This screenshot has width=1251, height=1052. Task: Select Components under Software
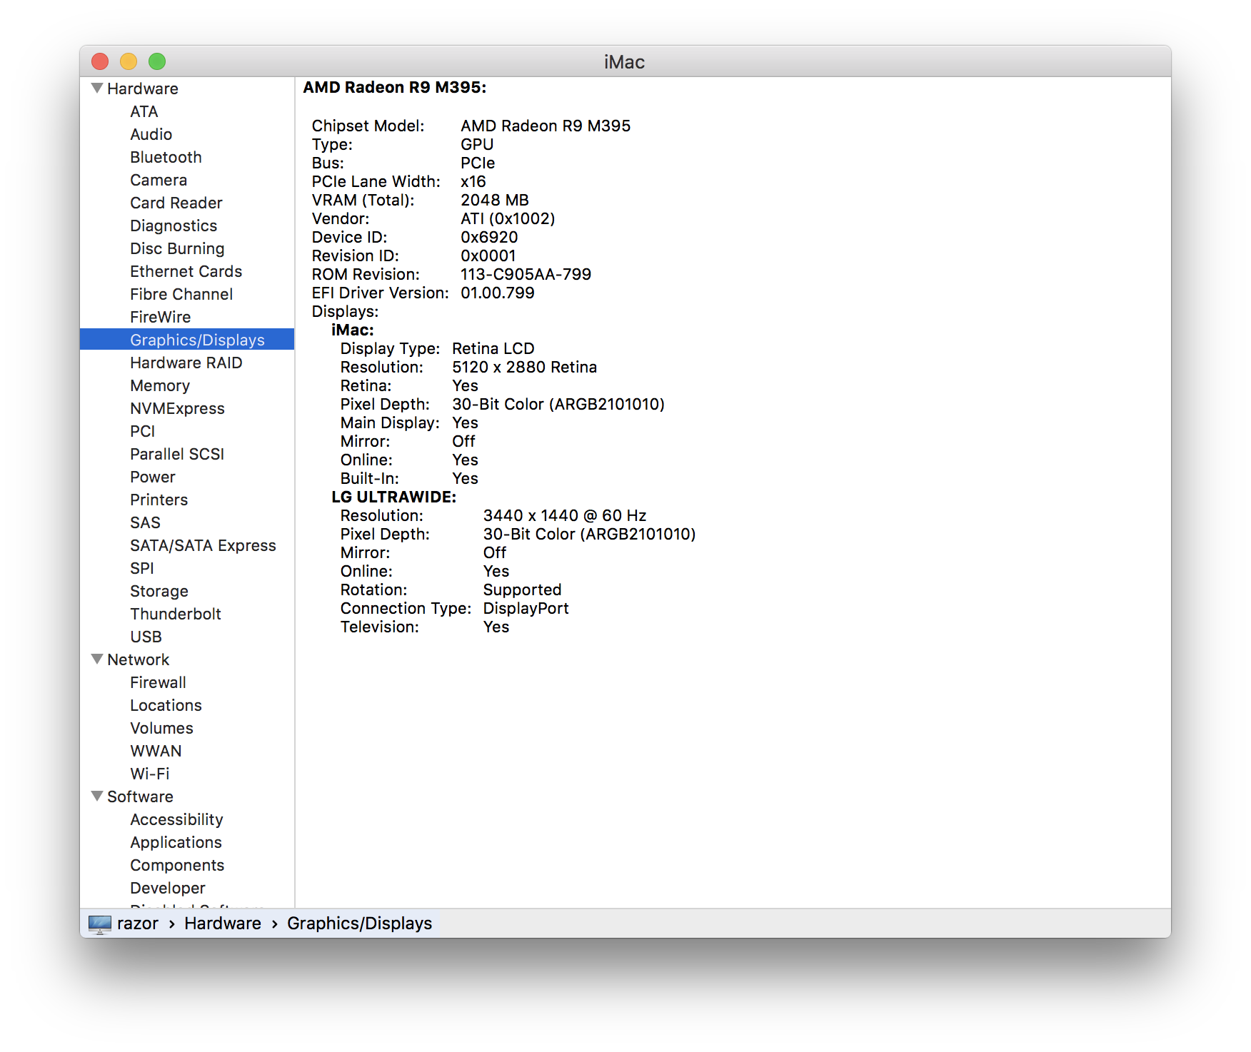[177, 865]
